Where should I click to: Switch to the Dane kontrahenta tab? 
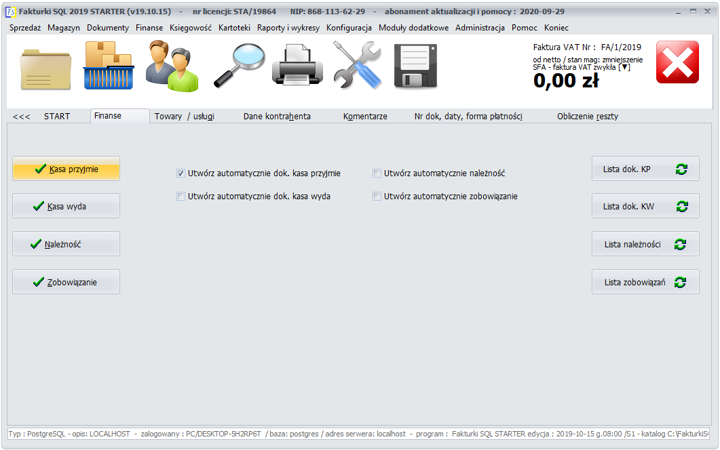[x=277, y=117]
